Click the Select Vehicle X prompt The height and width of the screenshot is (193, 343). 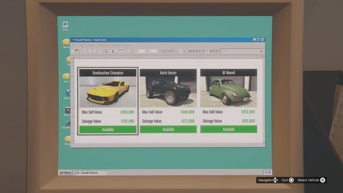(311, 180)
